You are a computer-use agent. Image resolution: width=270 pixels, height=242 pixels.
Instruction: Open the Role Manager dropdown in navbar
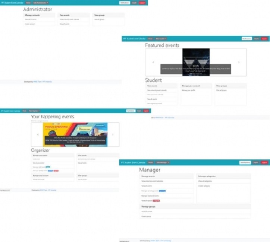pyautogui.click(x=162, y=163)
